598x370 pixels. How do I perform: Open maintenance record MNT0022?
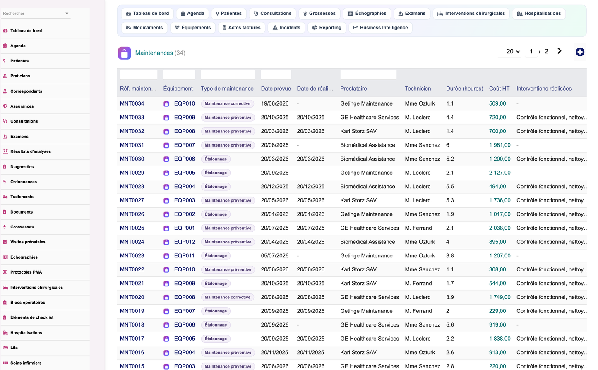132,269
